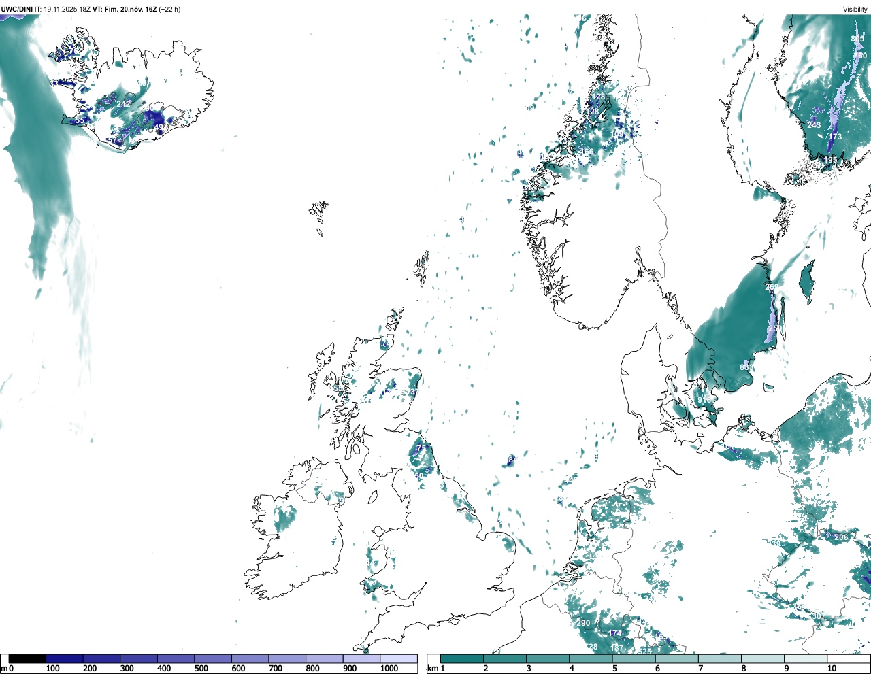
Task: Pick the 500–600 m legend swatch
Action: click(x=213, y=658)
